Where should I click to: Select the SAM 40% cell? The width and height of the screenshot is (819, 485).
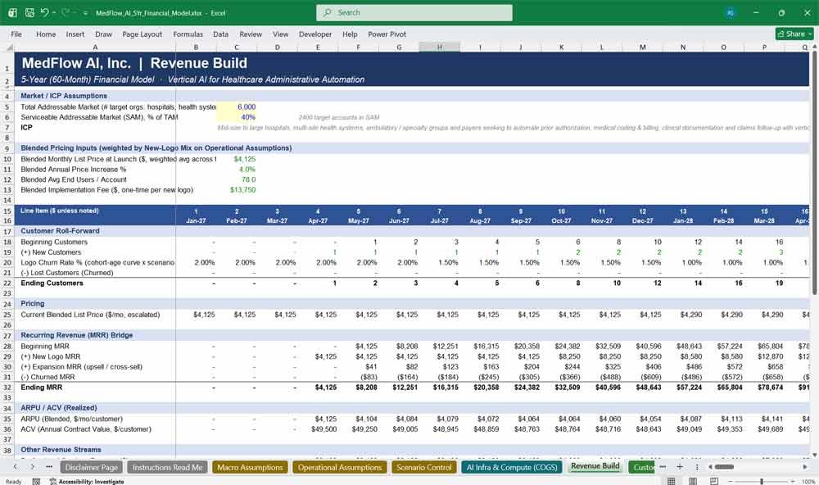coord(237,118)
